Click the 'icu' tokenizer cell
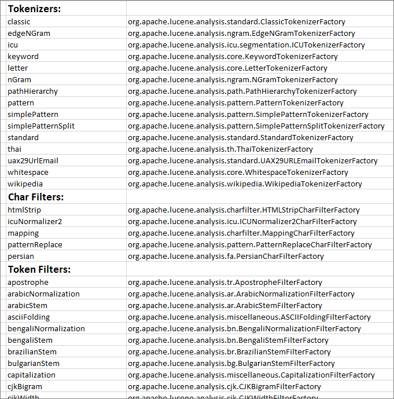 click(13, 45)
